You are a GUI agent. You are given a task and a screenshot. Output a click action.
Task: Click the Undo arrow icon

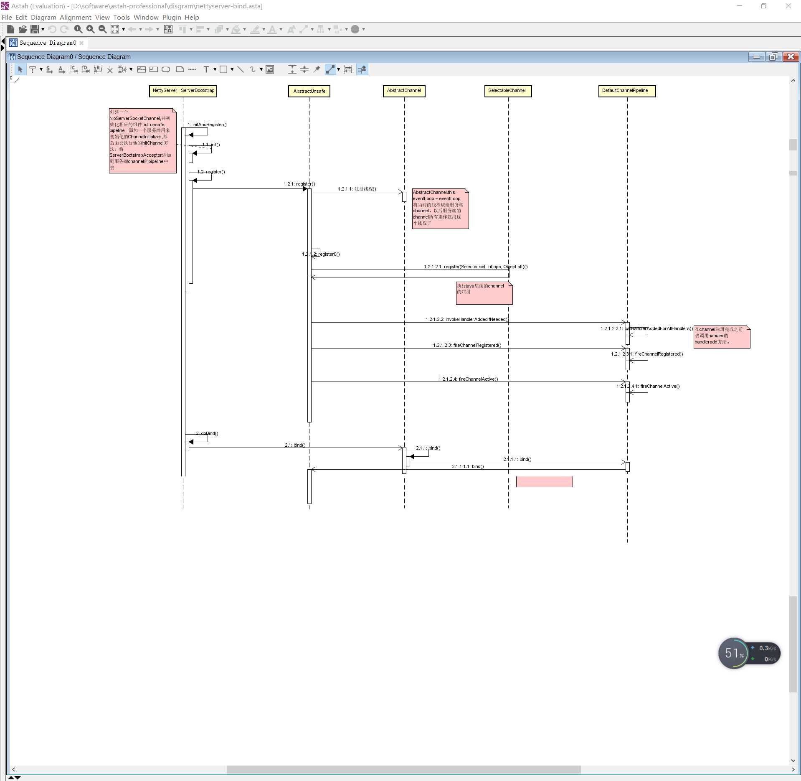coord(52,29)
